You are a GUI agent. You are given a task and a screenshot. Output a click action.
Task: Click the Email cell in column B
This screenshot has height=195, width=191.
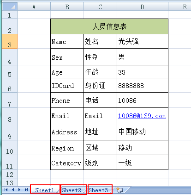click(67, 115)
